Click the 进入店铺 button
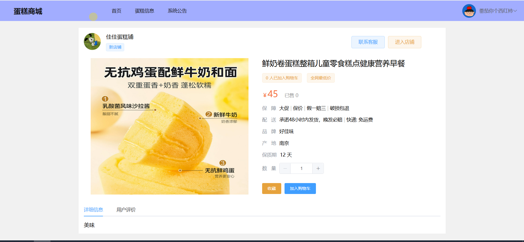 click(x=404, y=42)
